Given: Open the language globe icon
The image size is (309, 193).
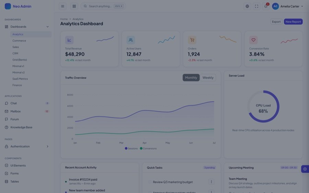Looking at the screenshot, I should tap(247, 6).
